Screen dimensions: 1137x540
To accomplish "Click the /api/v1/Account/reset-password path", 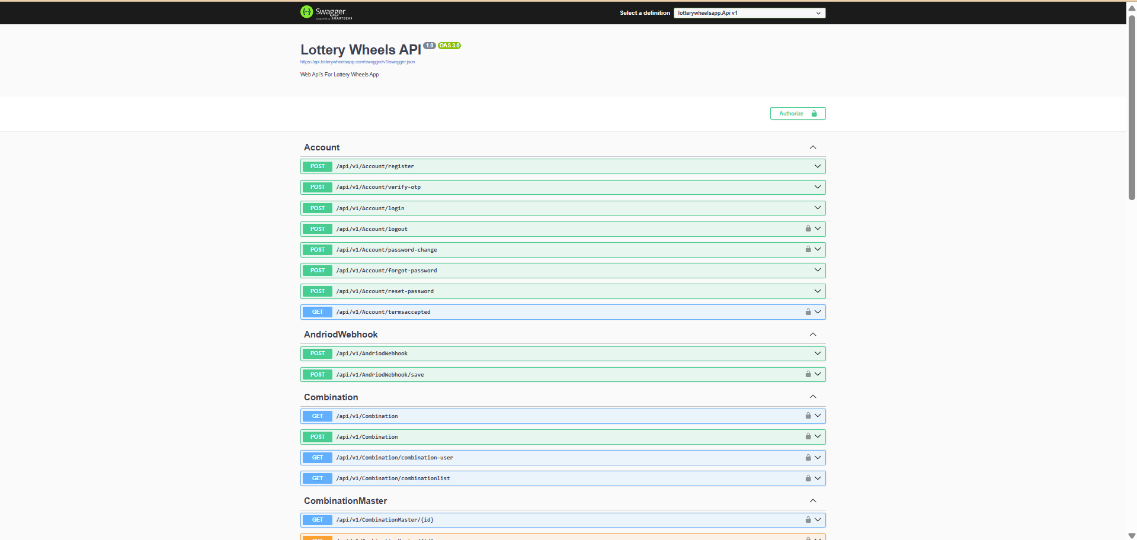I will click(x=385, y=291).
